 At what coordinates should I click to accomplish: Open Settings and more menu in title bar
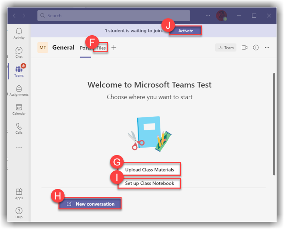tap(208, 15)
